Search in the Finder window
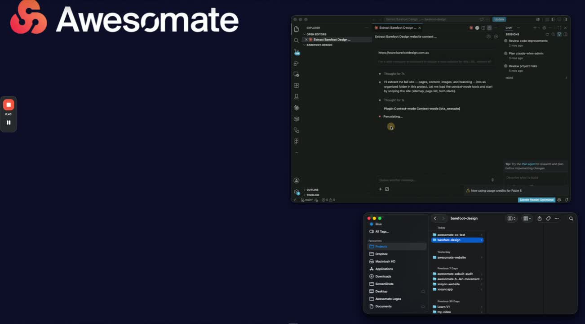This screenshot has width=585, height=324. coord(571,219)
